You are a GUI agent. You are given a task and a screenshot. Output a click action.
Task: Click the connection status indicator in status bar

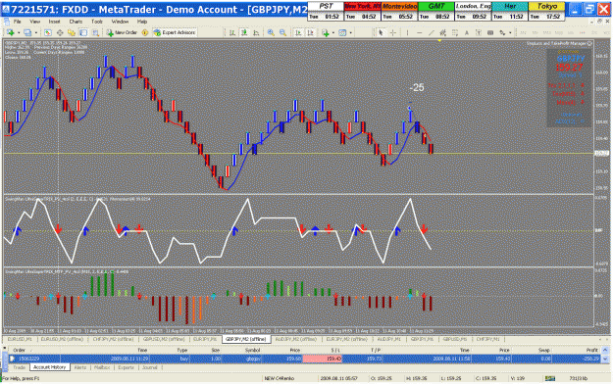550,378
